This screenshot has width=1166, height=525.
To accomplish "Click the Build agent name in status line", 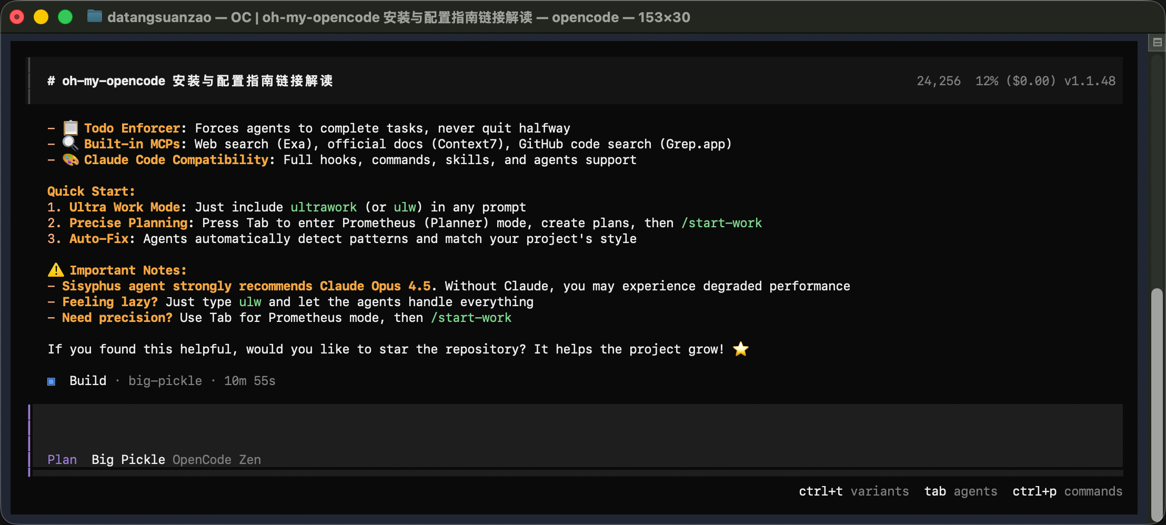I will pos(88,381).
